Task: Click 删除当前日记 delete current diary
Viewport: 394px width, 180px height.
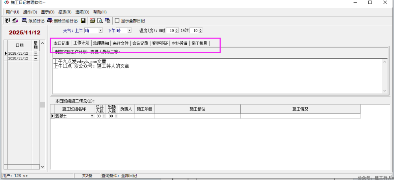Action: pyautogui.click(x=62, y=20)
